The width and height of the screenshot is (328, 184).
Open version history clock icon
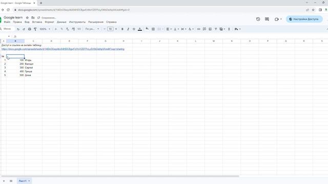tap(258, 19)
